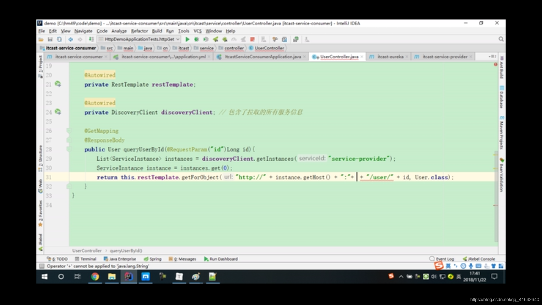The width and height of the screenshot is (542, 305).
Task: Click the autowired bean gutter icon line 24
Action: tap(58, 112)
